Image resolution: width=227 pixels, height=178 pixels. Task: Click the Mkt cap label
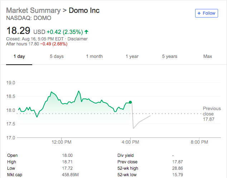15,175
